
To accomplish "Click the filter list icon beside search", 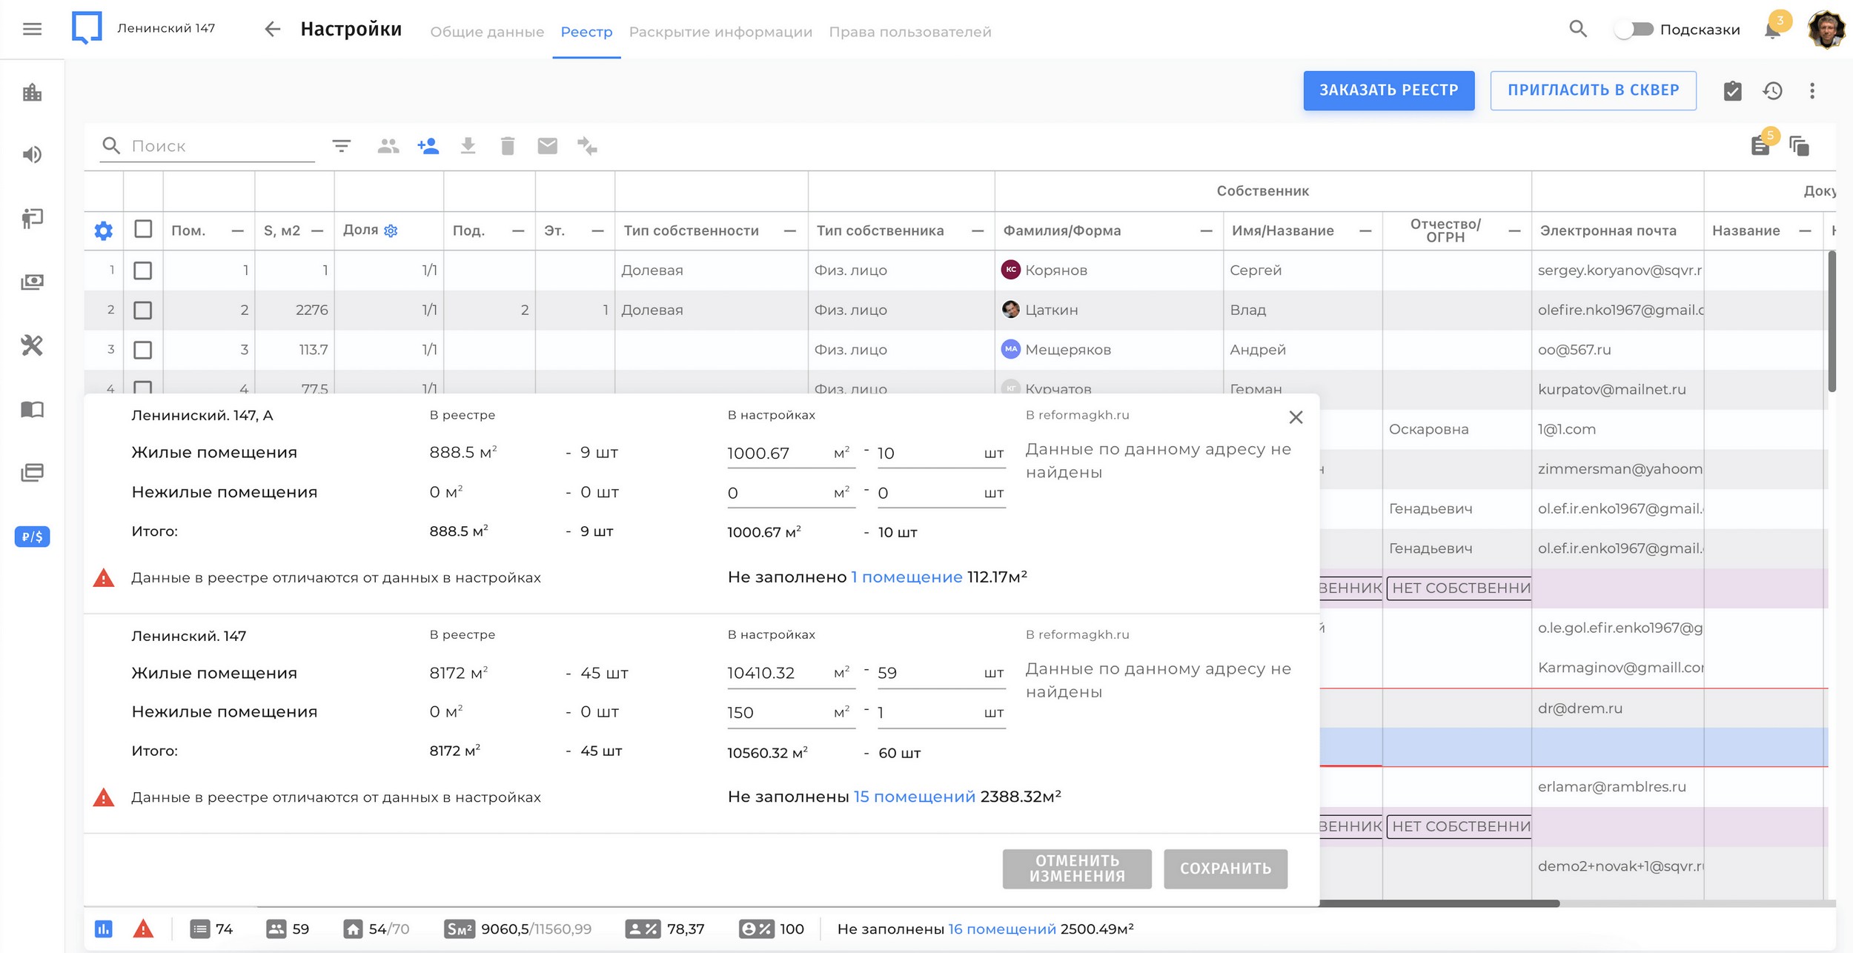I will pyautogui.click(x=341, y=146).
